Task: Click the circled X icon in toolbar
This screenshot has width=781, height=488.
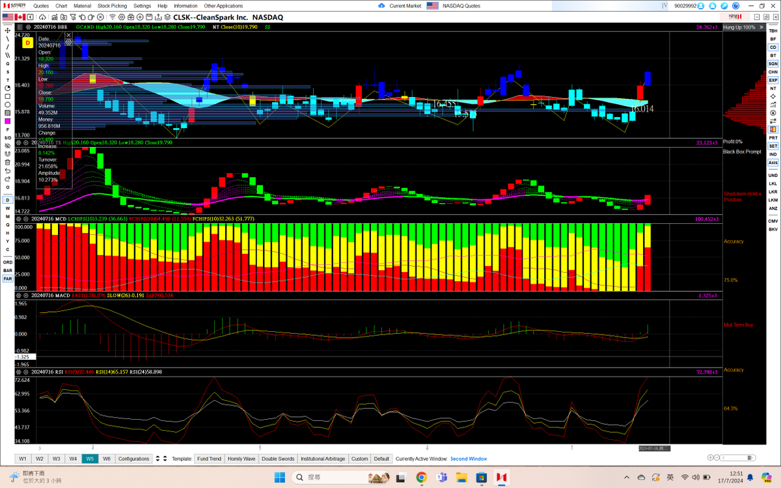Action: coord(100,17)
